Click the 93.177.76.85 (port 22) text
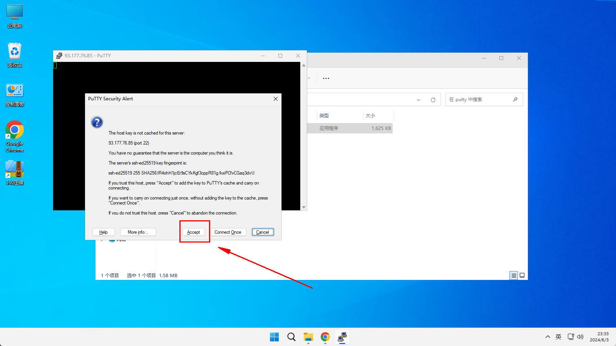The height and width of the screenshot is (346, 616). (x=129, y=143)
